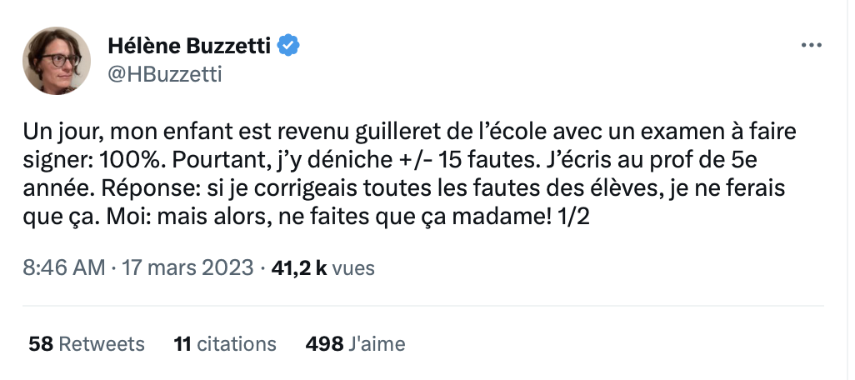Show the list of 58 Retweets
This screenshot has height=380, width=855.
coord(87,344)
